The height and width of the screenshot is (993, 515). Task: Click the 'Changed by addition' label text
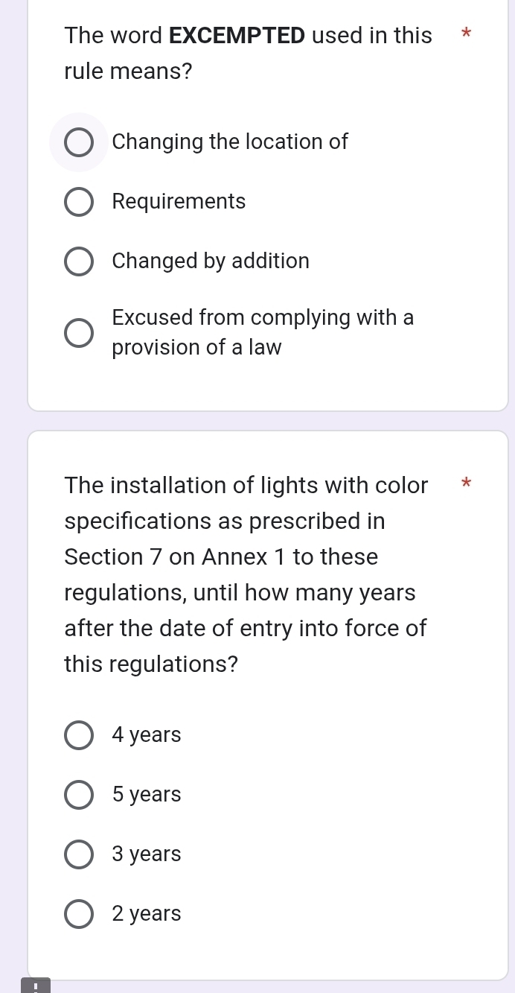tap(211, 261)
